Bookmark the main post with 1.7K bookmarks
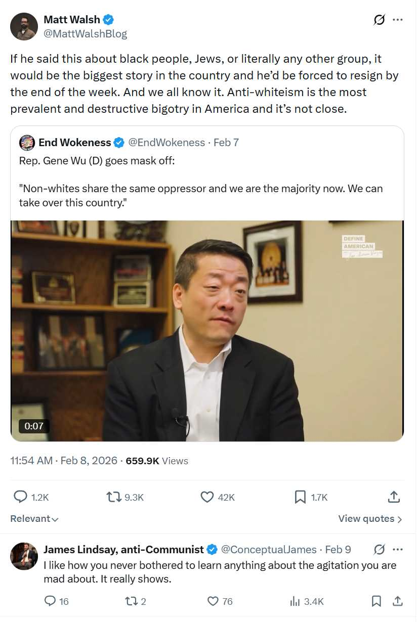Screen dimensions: 417x622 point(300,497)
